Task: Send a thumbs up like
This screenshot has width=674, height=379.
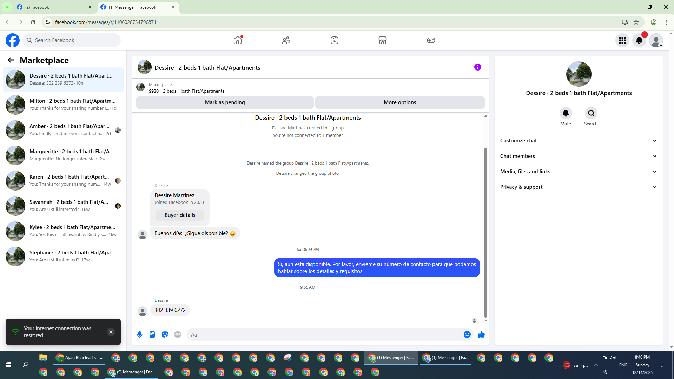Action: [x=481, y=334]
